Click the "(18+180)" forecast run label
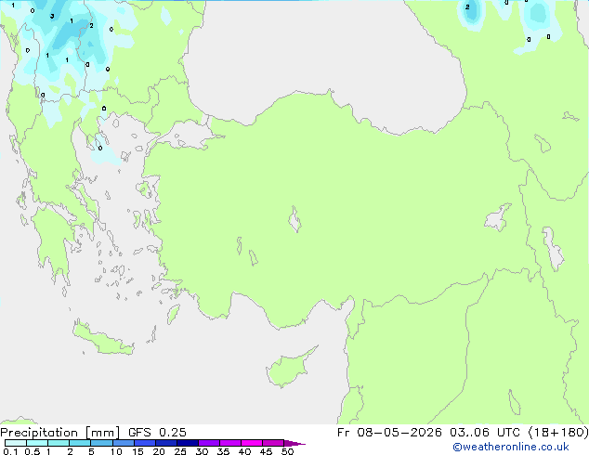589x455 pixels. pos(558,433)
